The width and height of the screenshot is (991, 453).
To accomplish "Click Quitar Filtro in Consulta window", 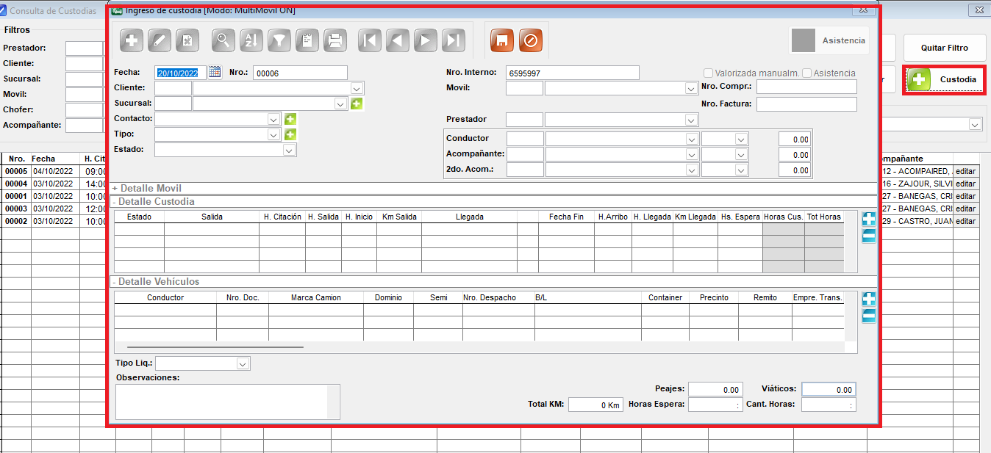I will pos(944,48).
